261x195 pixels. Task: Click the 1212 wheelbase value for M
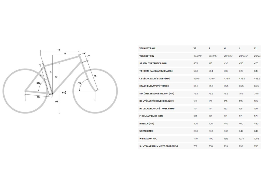pyautogui.click(x=226, y=139)
